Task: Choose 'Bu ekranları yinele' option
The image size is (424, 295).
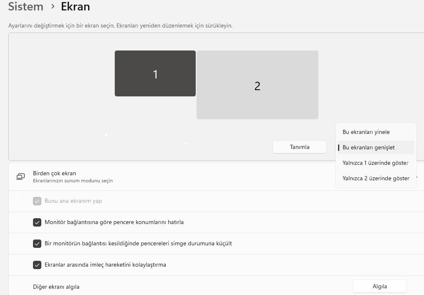Action: [366, 132]
